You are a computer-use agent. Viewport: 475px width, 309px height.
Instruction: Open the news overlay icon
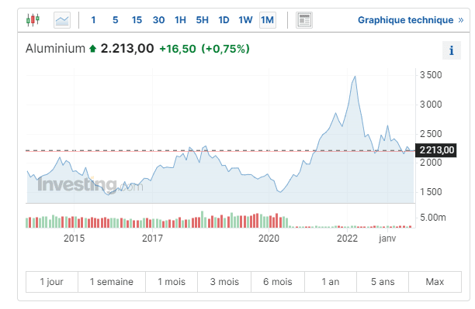(x=303, y=20)
